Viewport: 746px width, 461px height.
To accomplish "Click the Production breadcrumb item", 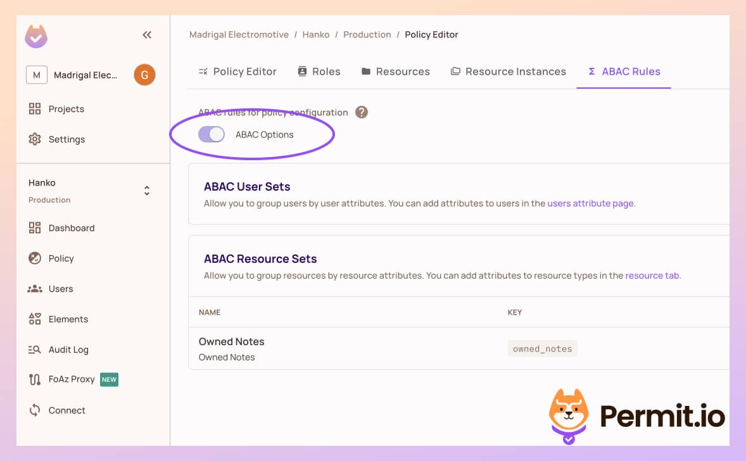I will click(x=367, y=34).
